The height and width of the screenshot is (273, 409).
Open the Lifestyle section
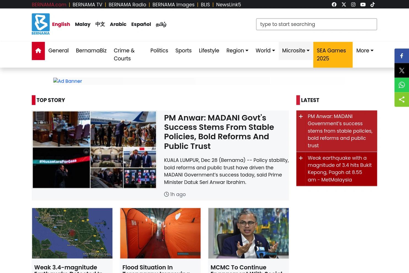coord(209,51)
